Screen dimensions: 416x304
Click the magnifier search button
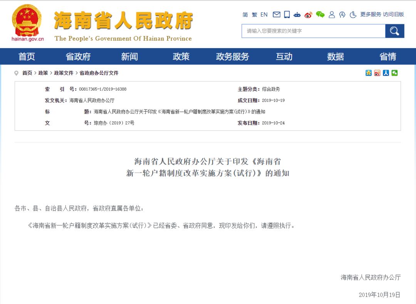click(394, 31)
